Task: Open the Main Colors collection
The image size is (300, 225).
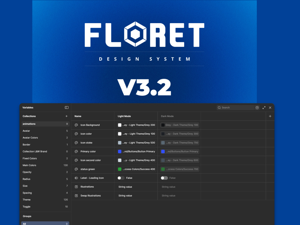Action: click(x=45, y=165)
